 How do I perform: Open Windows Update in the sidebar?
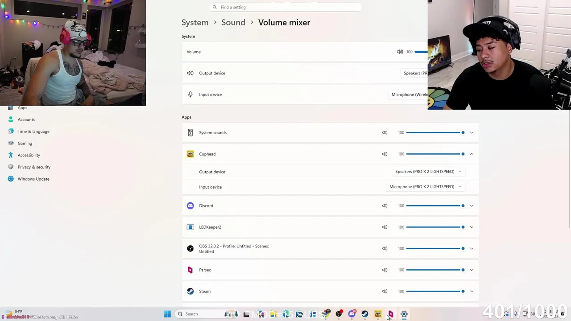(33, 179)
